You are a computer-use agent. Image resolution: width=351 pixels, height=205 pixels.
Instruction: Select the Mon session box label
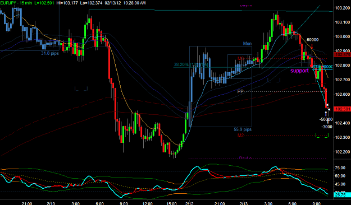(247, 44)
